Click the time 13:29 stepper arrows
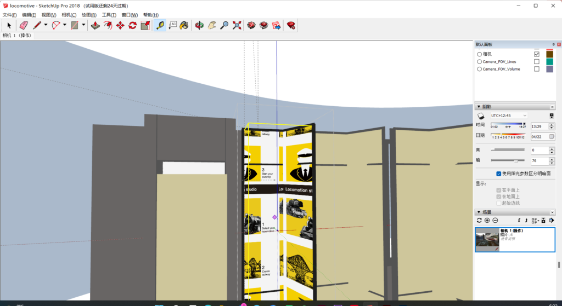This screenshot has width=562, height=306. pos(552,126)
